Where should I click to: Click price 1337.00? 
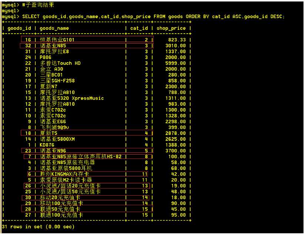pyautogui.click(x=175, y=51)
